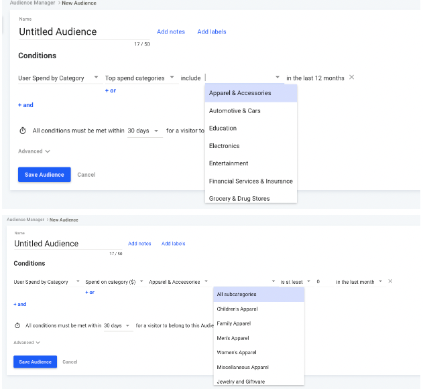Choose Education category option
The image size is (423, 389).
tap(251, 129)
